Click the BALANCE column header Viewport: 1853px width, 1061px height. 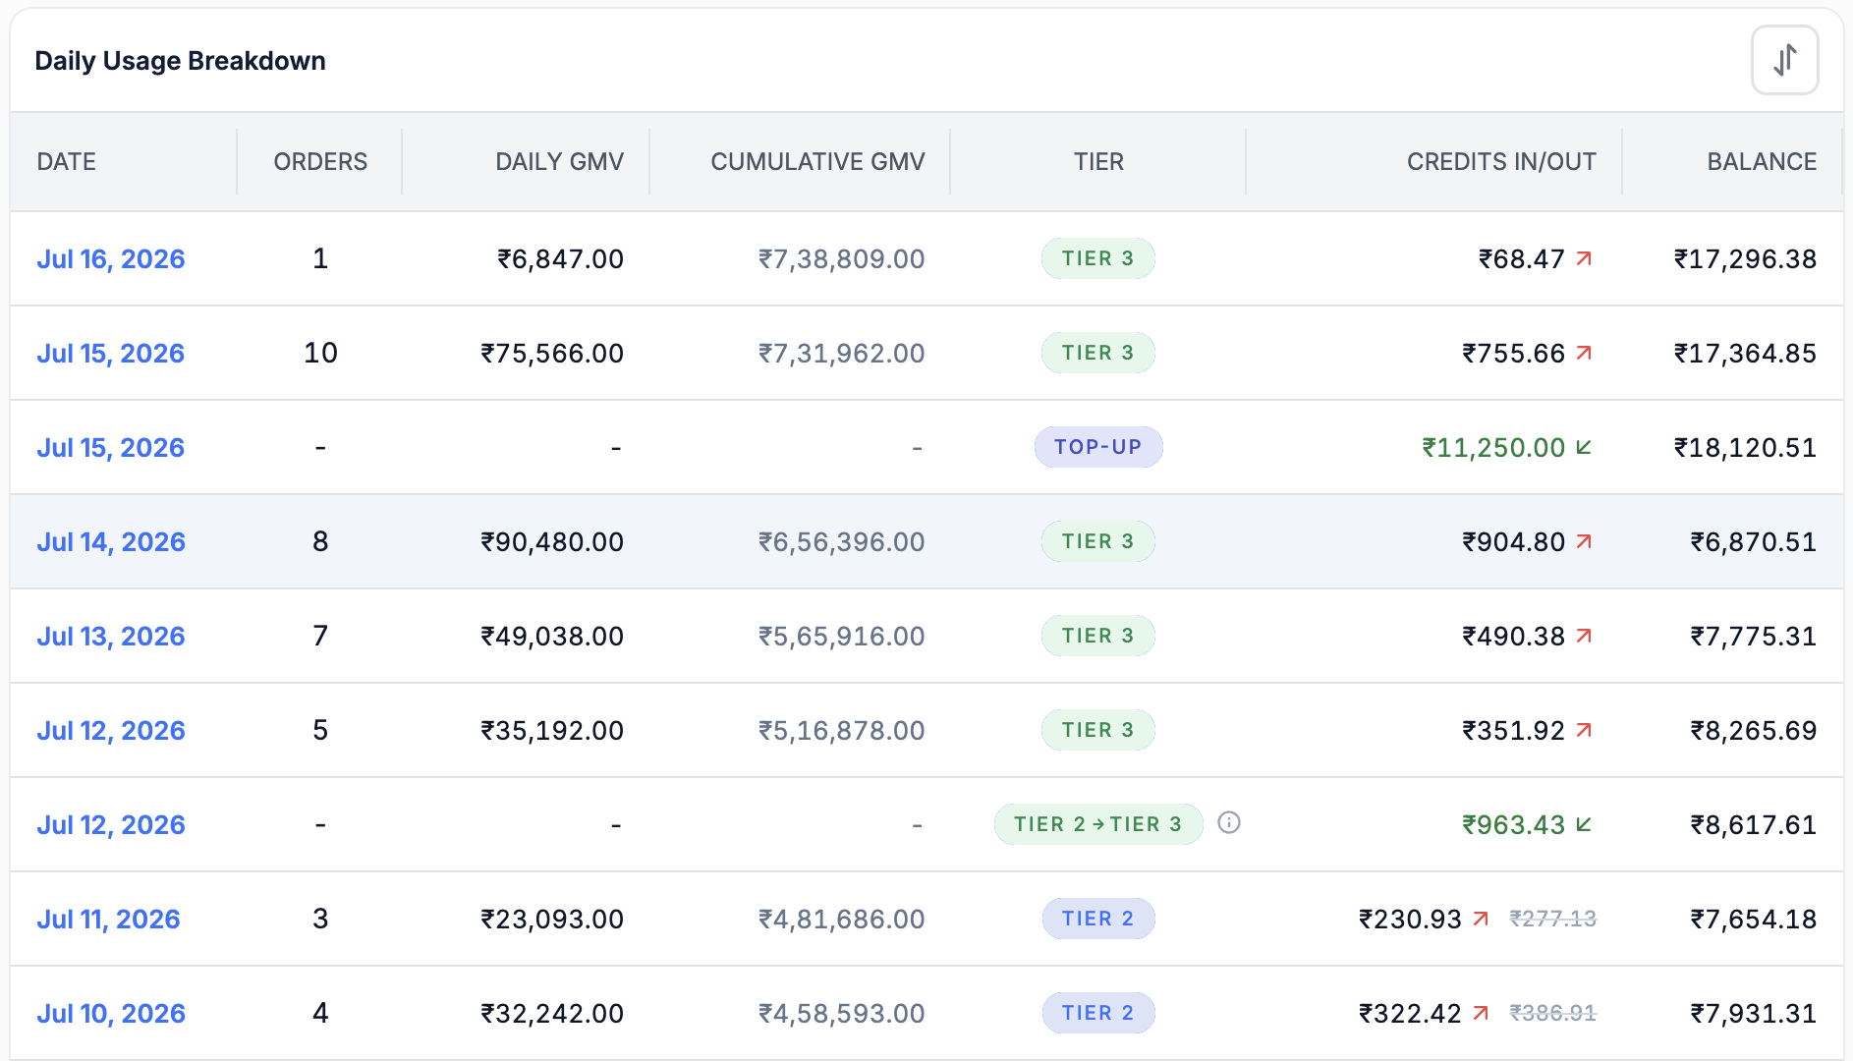click(x=1762, y=162)
